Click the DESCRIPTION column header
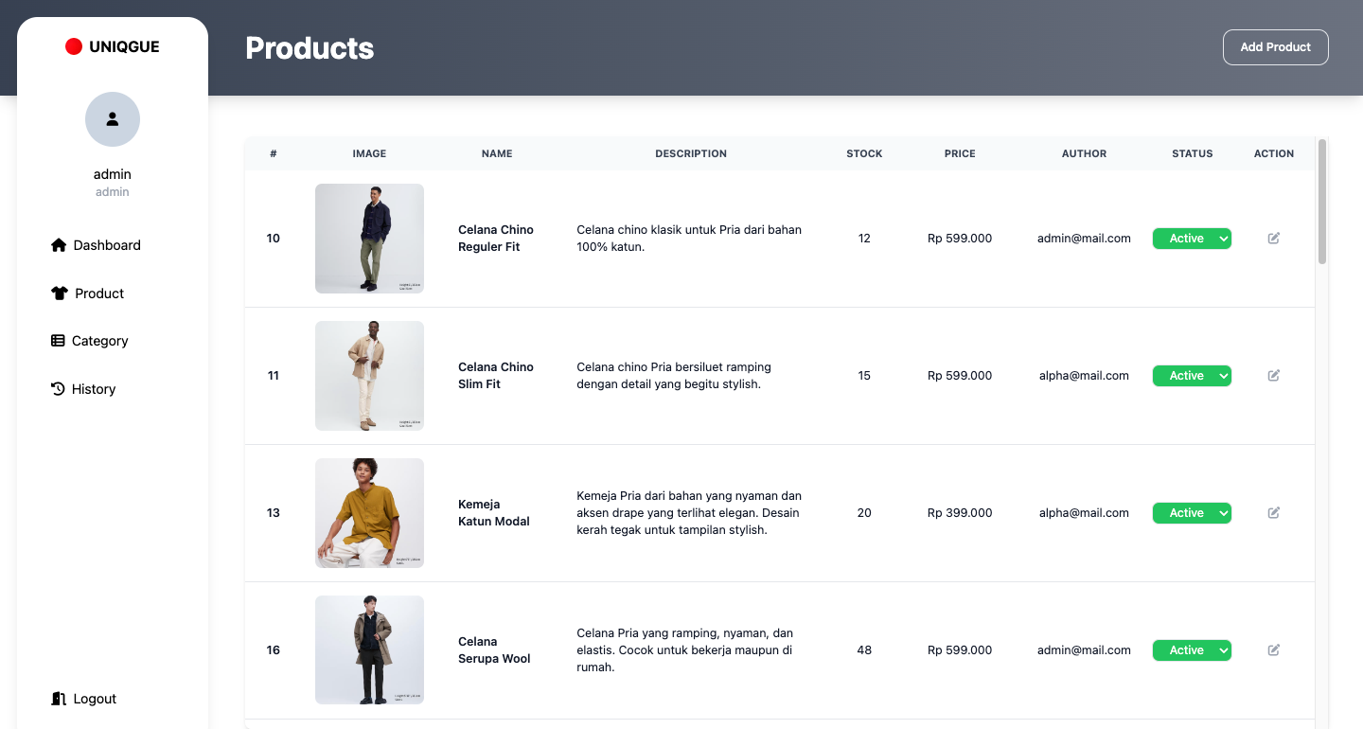This screenshot has width=1363, height=729. [x=691, y=153]
